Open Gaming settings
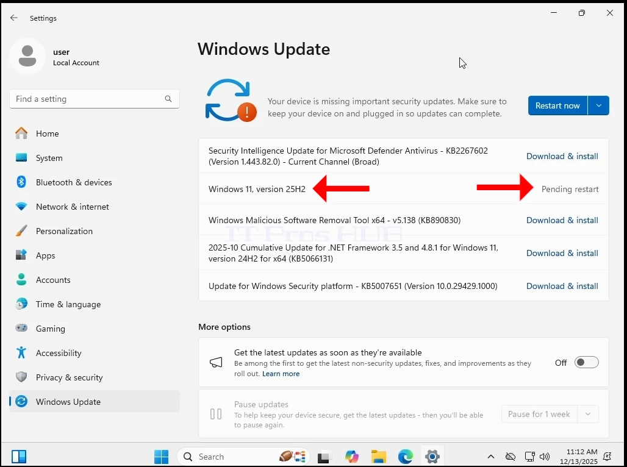627x467 pixels. click(95, 329)
